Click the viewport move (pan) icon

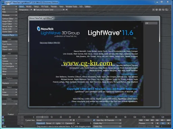pos(160,10)
